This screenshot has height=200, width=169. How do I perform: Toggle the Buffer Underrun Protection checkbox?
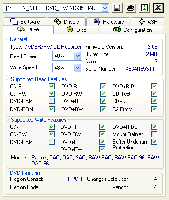click(x=154, y=142)
